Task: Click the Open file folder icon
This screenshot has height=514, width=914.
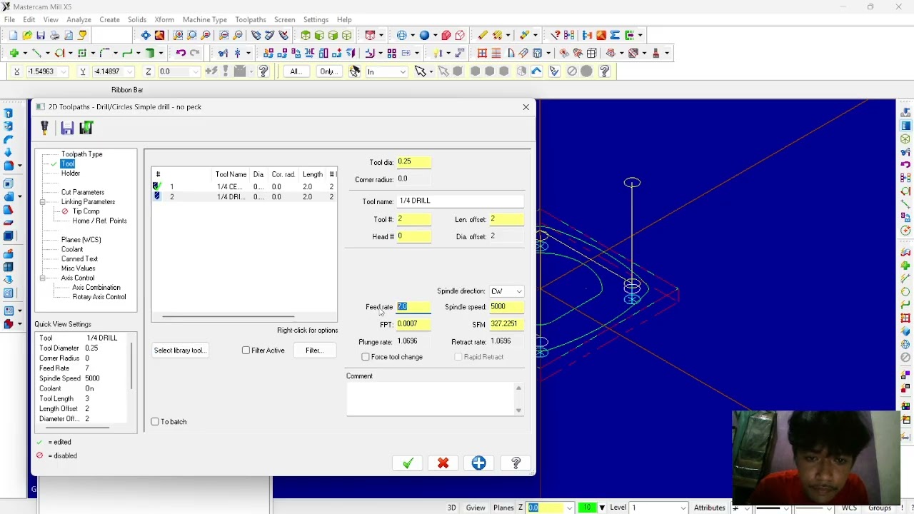Action: (27, 35)
